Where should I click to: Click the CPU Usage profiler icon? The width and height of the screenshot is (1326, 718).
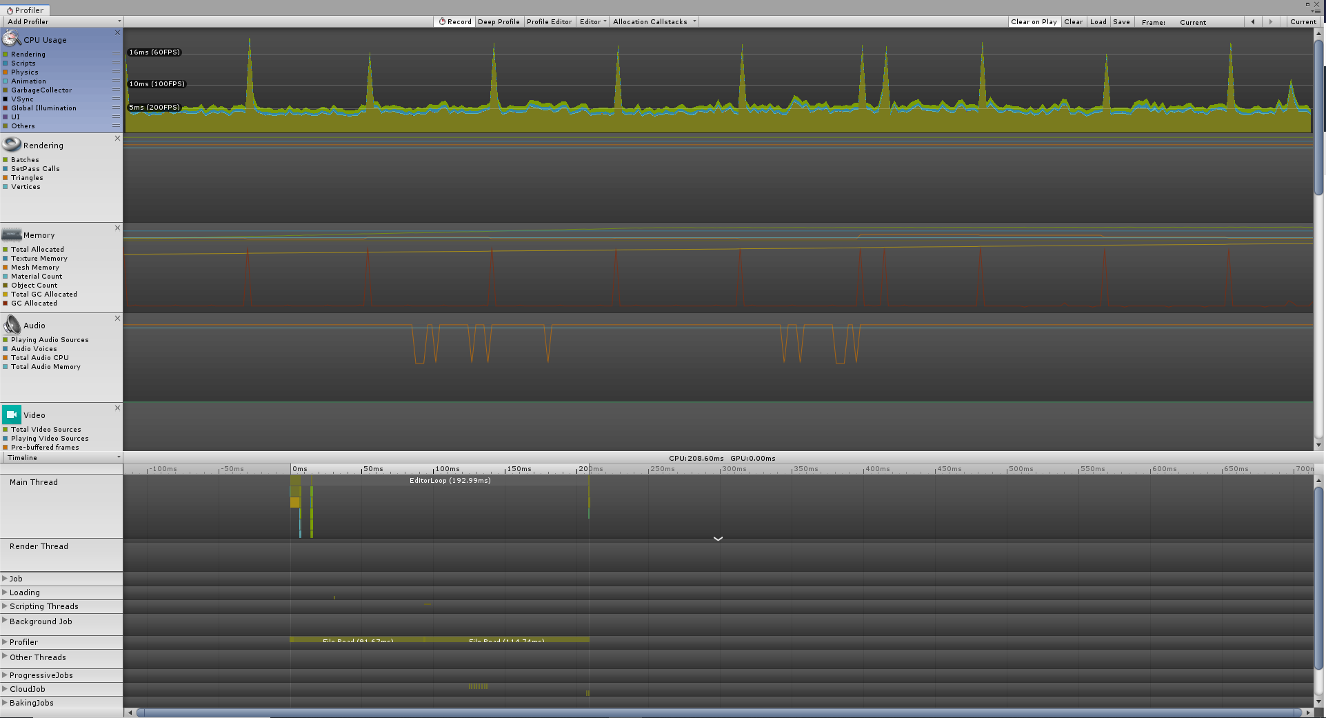[12, 39]
